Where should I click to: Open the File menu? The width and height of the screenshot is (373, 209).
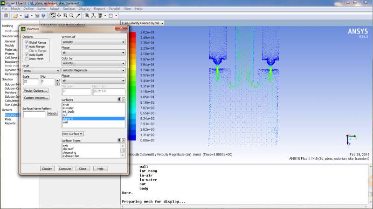pyautogui.click(x=5, y=8)
